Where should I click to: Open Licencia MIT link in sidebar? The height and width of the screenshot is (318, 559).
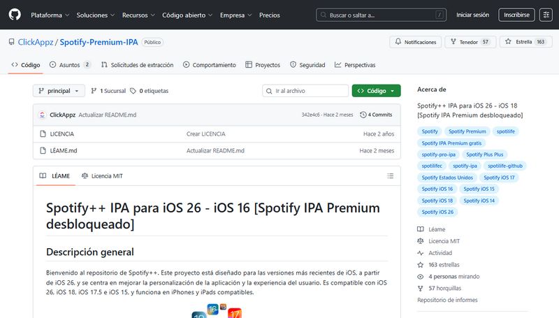(439, 241)
